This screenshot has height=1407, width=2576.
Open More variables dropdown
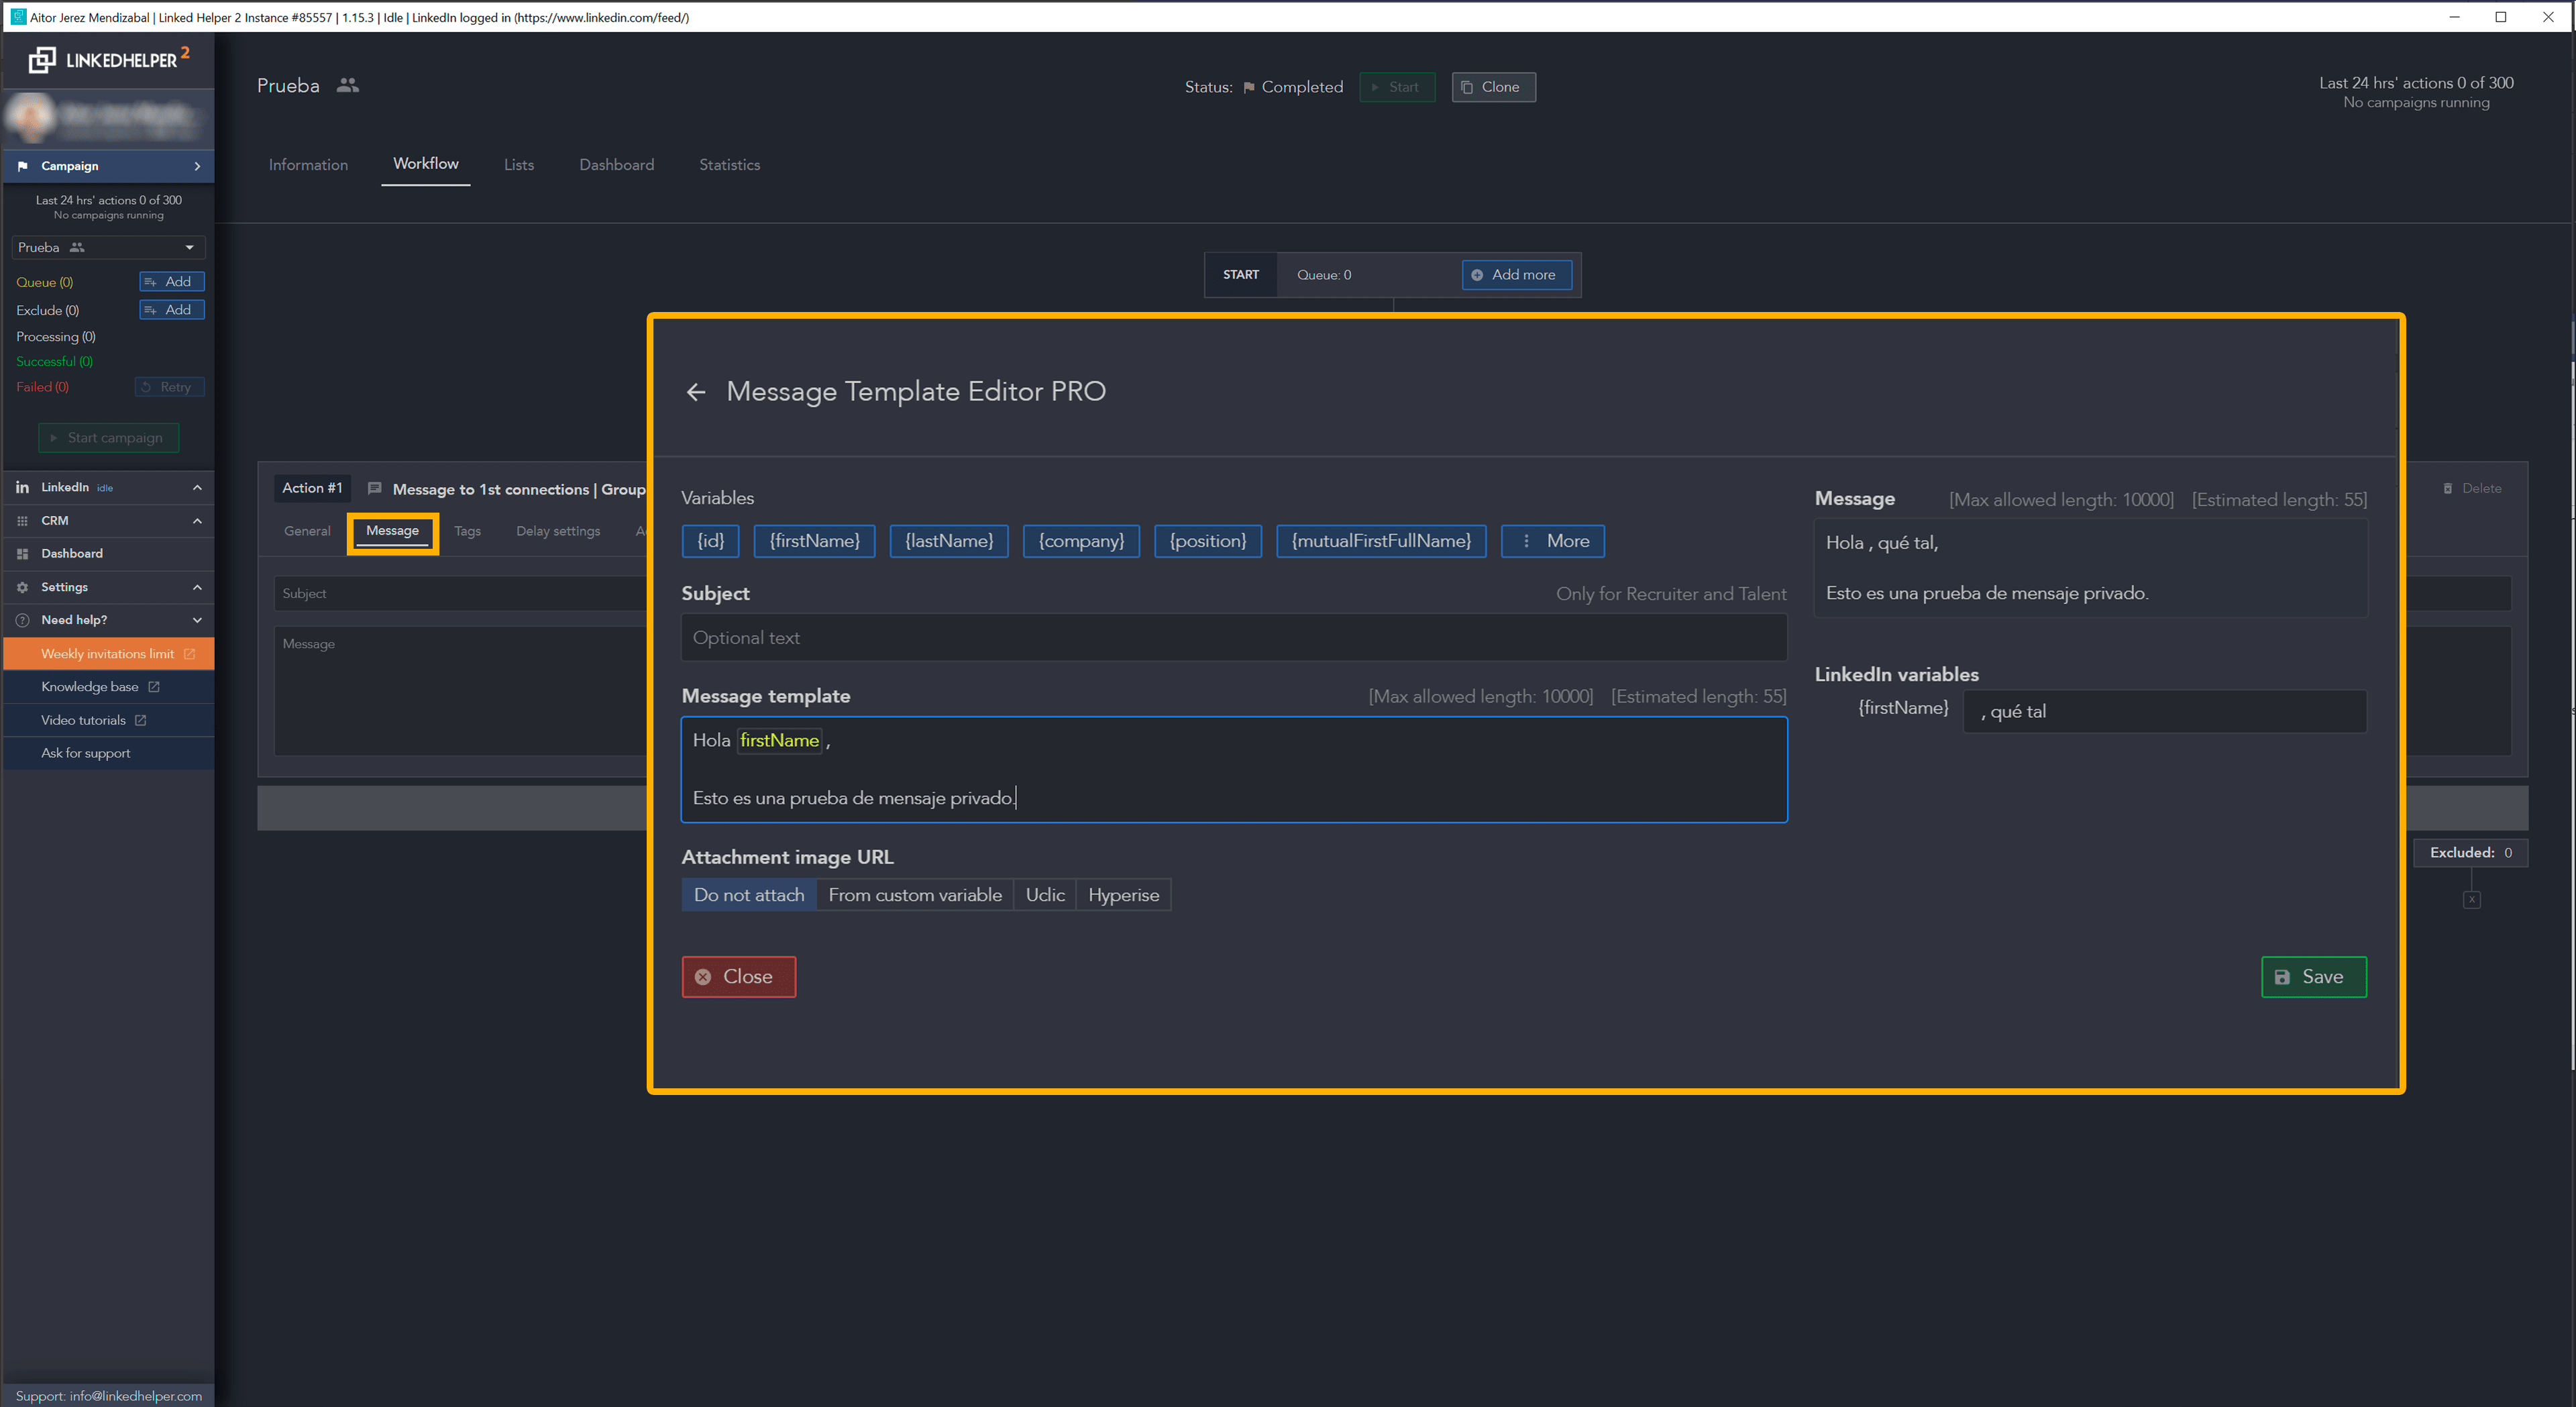(x=1552, y=541)
